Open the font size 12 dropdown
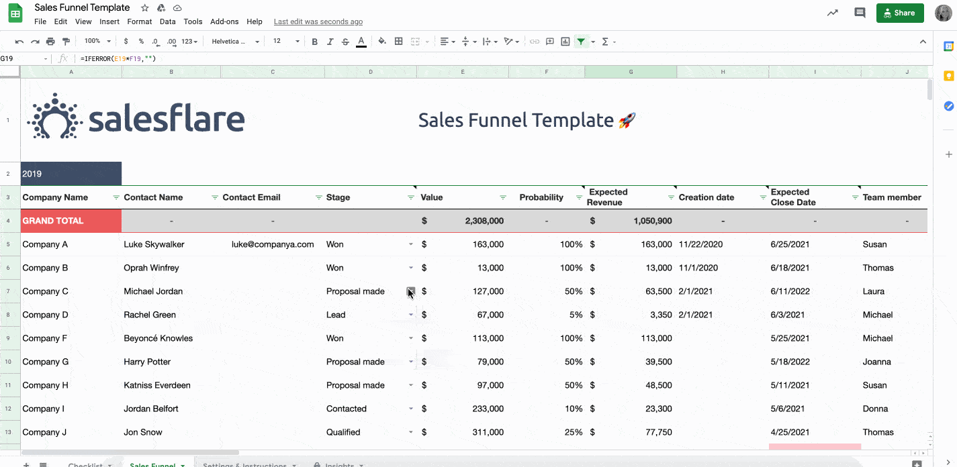957x467 pixels. (286, 42)
